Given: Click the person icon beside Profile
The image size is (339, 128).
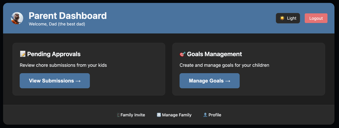Looking at the screenshot, I should pyautogui.click(x=205, y=115).
